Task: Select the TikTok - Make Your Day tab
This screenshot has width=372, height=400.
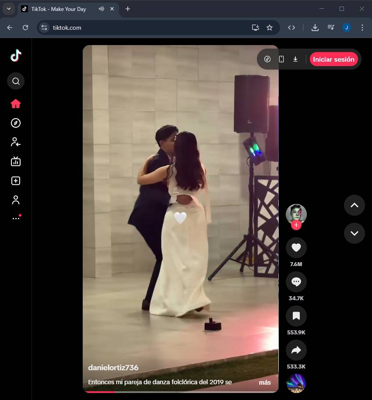Action: [x=59, y=9]
